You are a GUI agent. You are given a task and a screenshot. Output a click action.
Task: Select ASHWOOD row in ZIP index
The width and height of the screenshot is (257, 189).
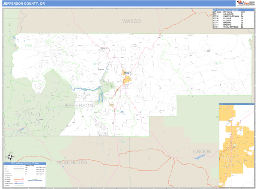coord(233,14)
